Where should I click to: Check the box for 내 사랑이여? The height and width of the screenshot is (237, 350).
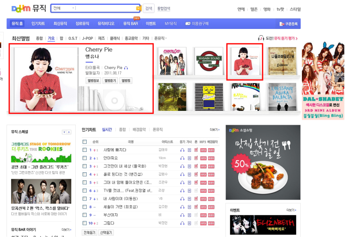(x=85, y=199)
